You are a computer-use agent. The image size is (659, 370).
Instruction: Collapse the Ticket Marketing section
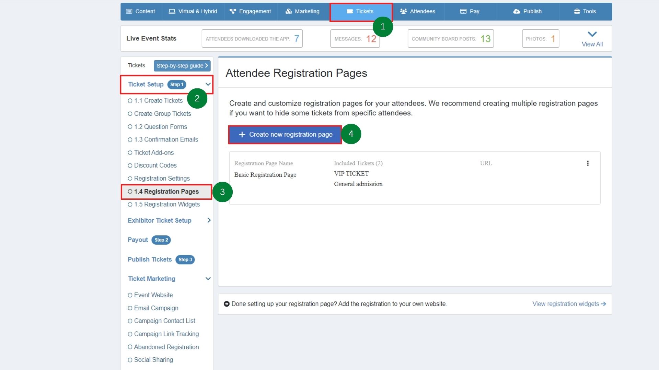[208, 279]
